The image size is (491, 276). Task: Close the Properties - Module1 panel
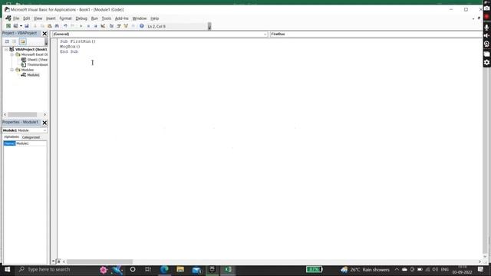44,123
